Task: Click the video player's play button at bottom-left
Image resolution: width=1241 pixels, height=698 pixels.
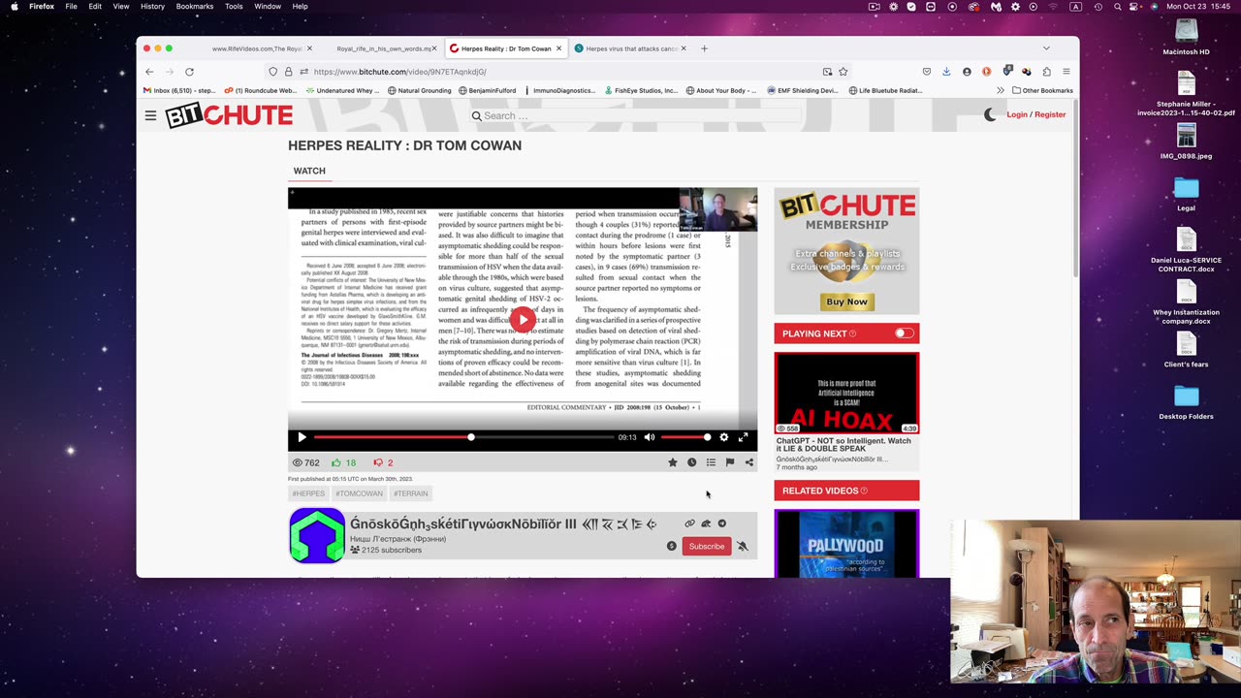Action: (302, 437)
